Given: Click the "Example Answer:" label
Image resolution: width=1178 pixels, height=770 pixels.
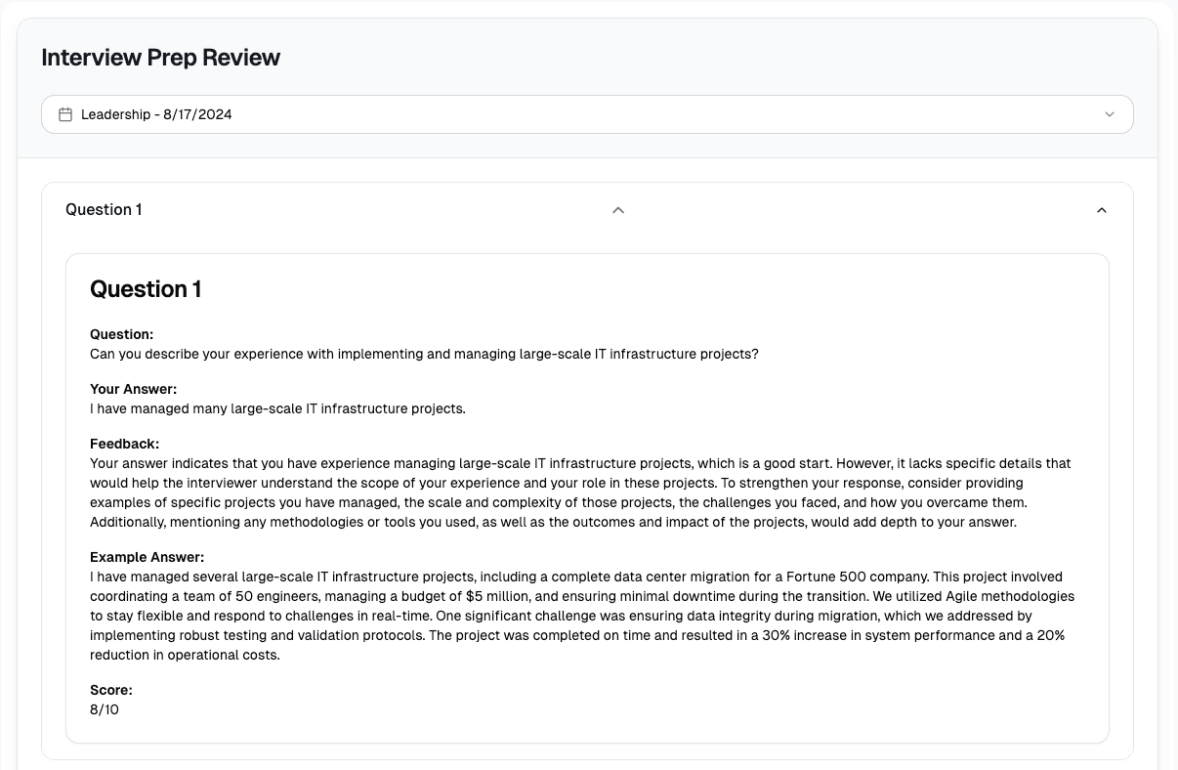Looking at the screenshot, I should pyautogui.click(x=147, y=558).
